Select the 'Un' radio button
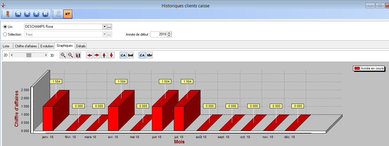 pos(5,27)
